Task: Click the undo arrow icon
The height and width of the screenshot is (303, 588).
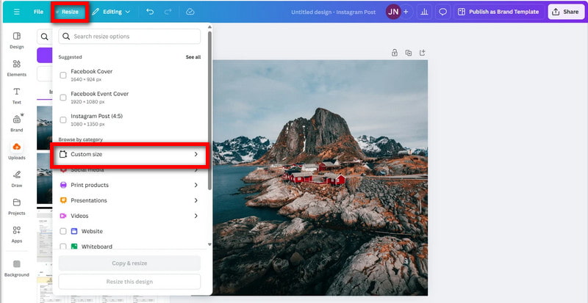Action: click(x=150, y=12)
